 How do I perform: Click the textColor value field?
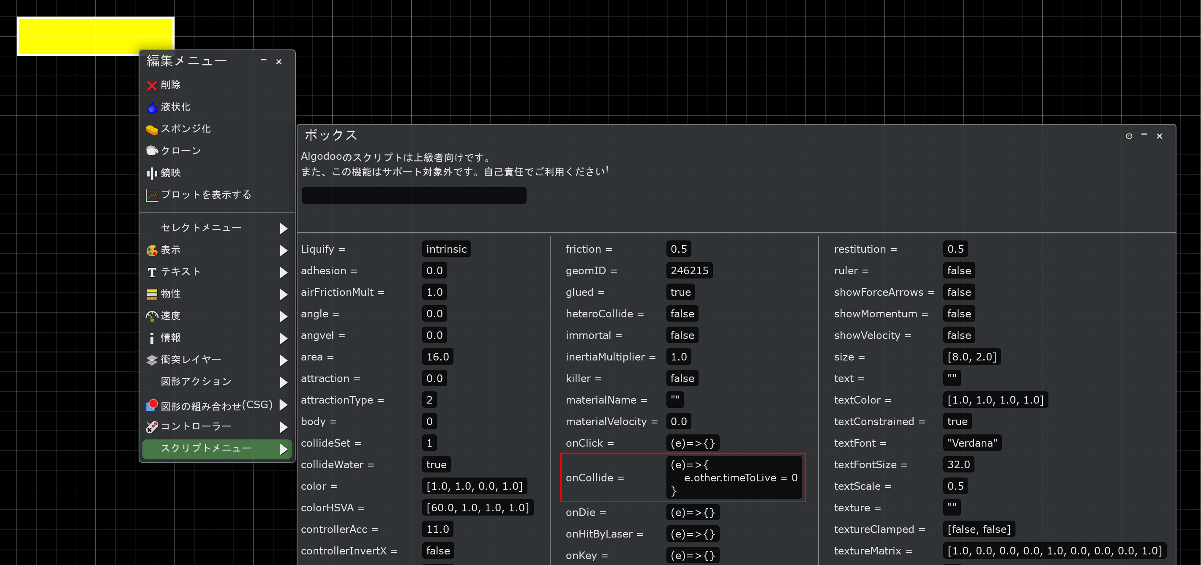click(995, 400)
